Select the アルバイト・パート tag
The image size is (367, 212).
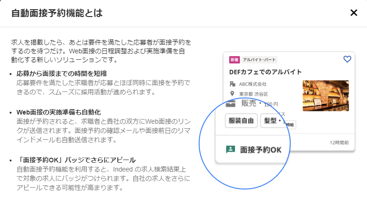tap(259, 60)
